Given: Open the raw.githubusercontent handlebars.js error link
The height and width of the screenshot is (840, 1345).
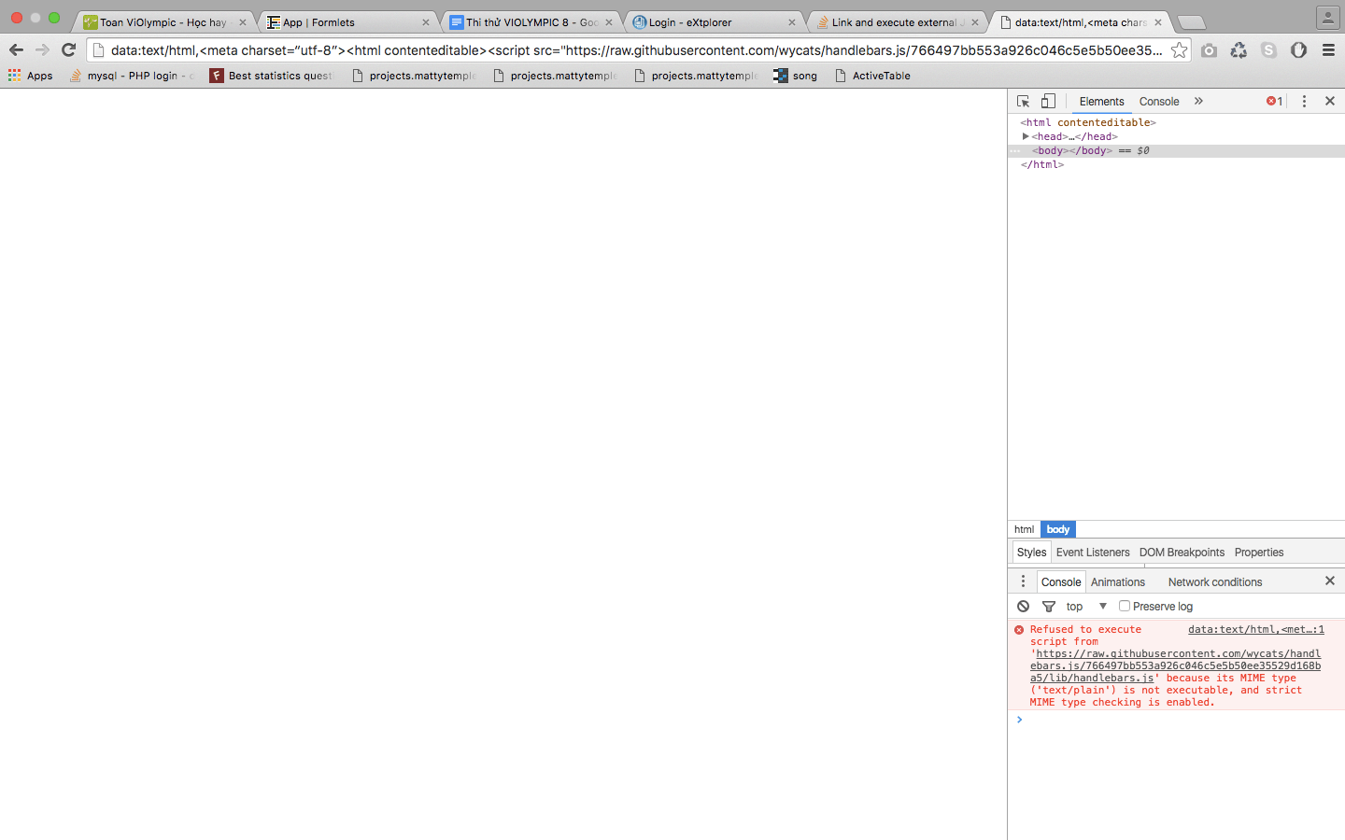Looking at the screenshot, I should (1176, 665).
